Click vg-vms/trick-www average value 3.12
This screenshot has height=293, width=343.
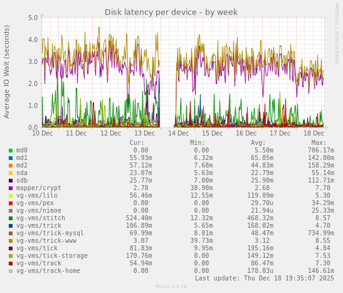coord(262,241)
